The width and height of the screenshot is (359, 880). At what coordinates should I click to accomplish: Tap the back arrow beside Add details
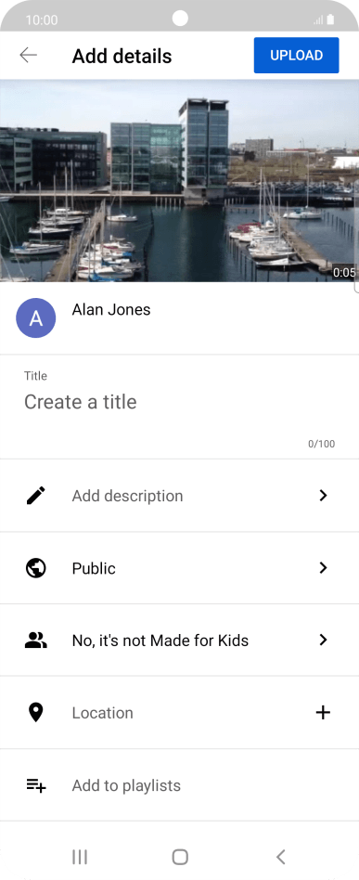click(x=28, y=55)
